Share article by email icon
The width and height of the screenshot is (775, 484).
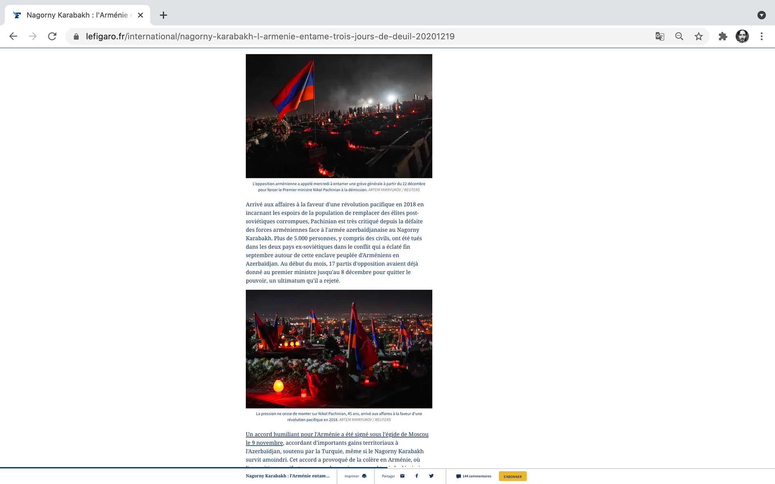point(402,476)
